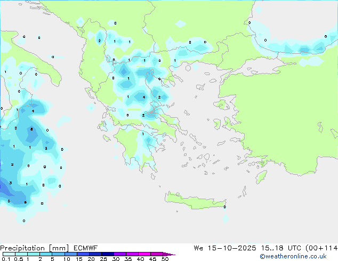Click the '0.1' legend scale label
Screen dimensions: 338x261
click(x=6, y=259)
